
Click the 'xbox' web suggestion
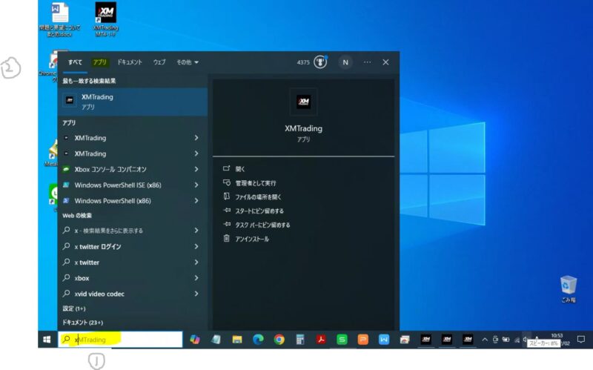[82, 279]
